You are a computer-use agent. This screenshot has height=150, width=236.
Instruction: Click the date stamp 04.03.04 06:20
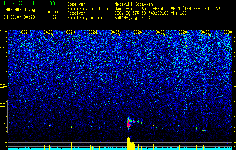[19, 17]
